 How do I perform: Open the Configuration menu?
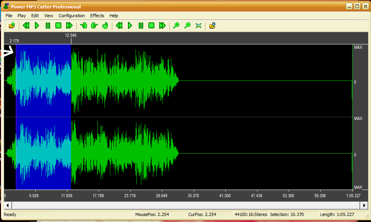[72, 16]
